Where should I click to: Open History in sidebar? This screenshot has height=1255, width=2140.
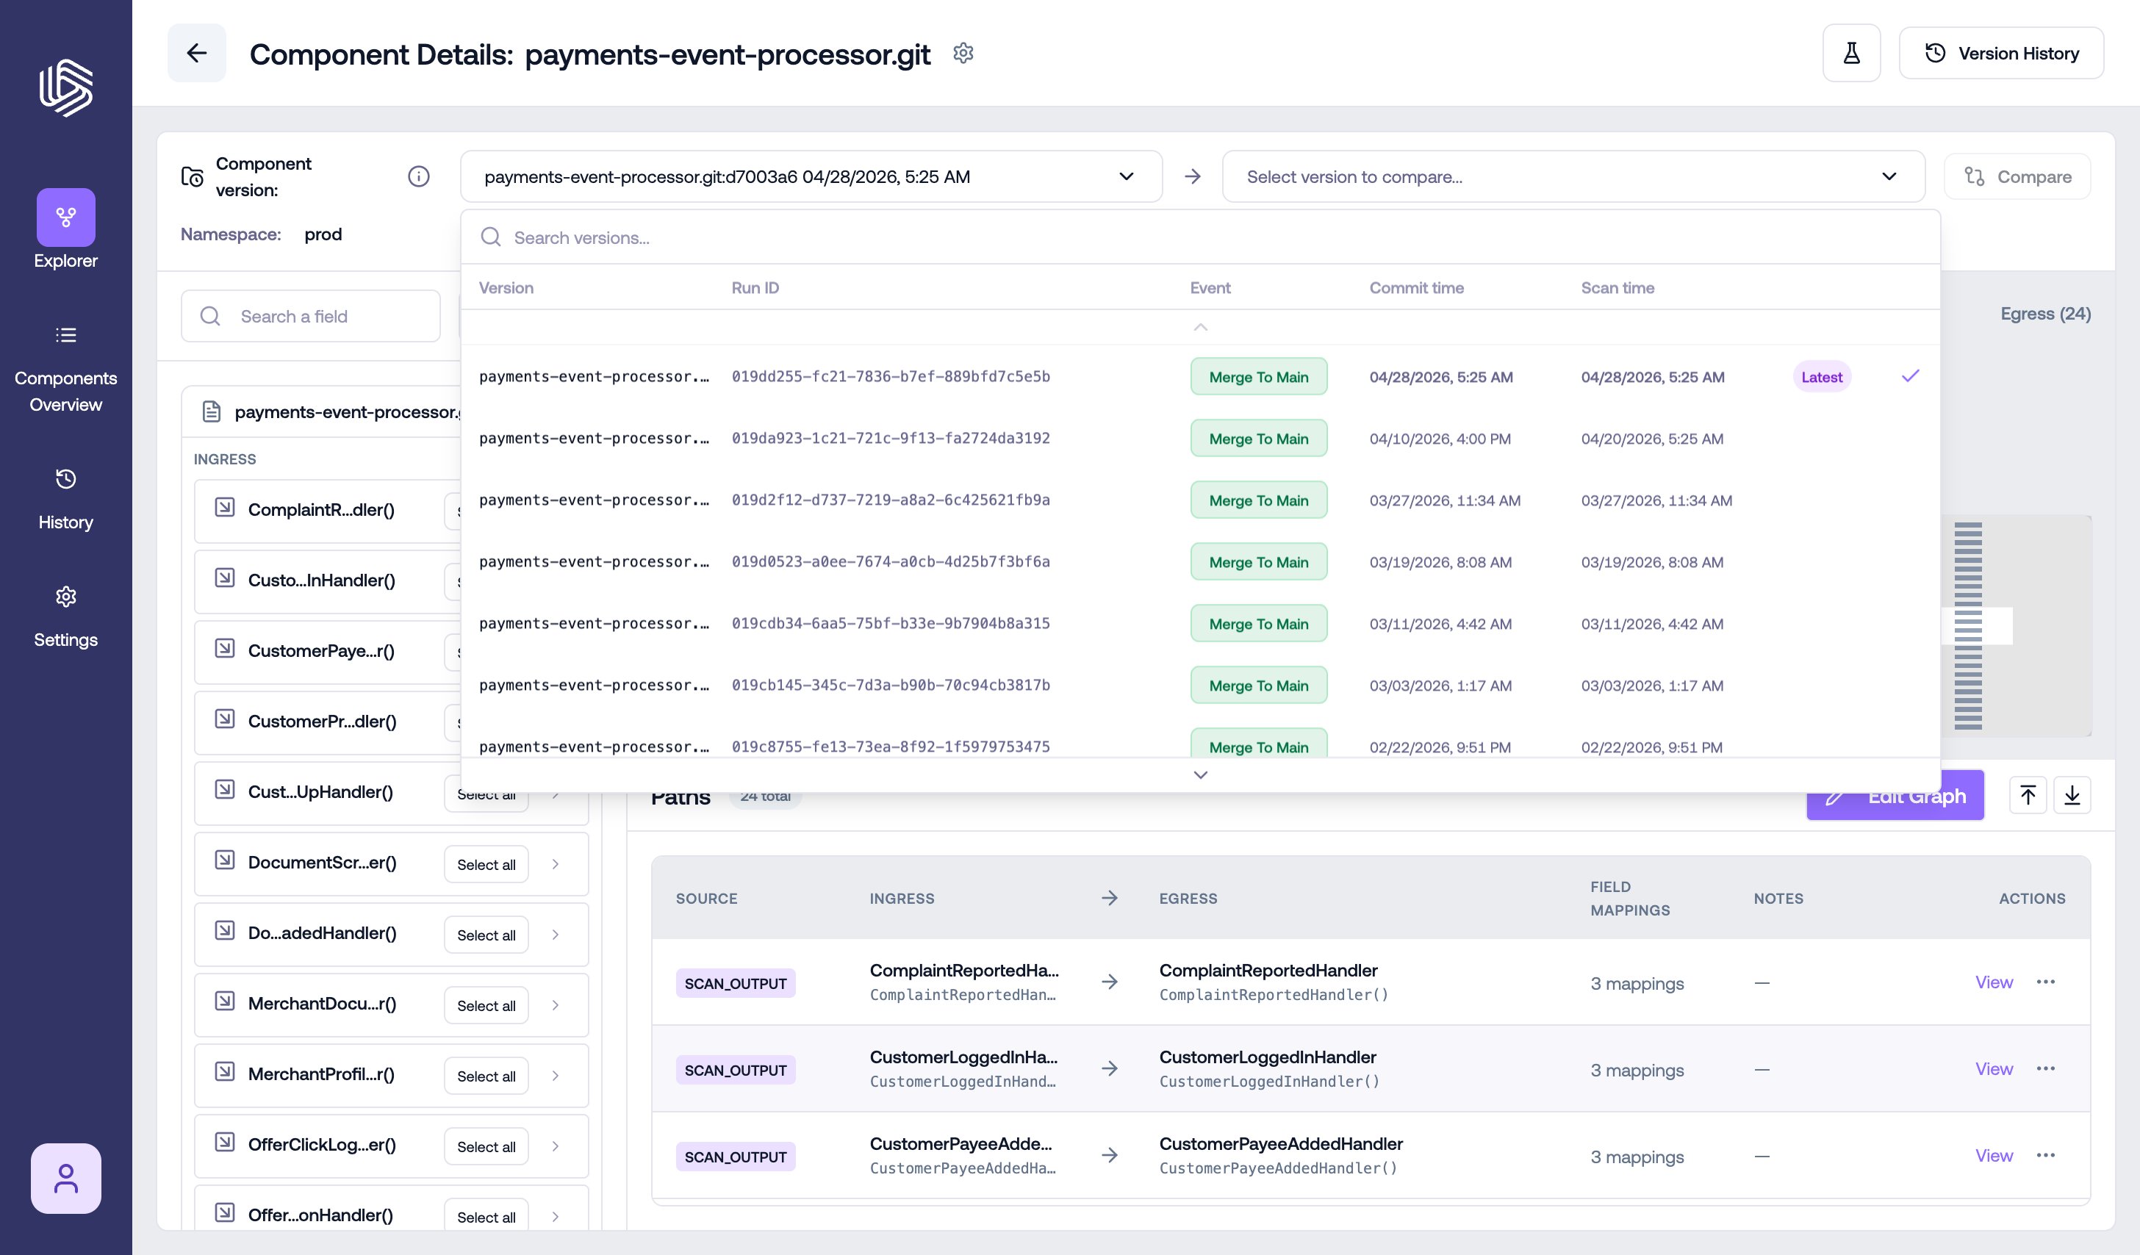coord(65,500)
